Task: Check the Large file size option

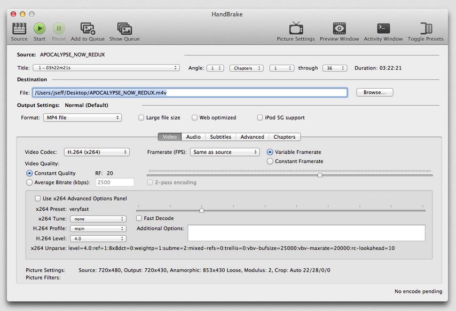Action: coord(141,118)
